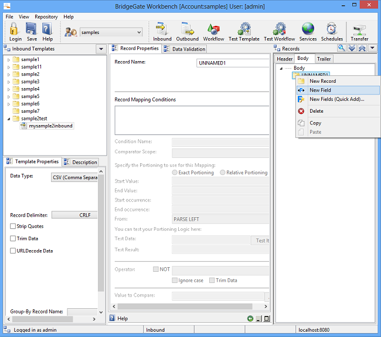Minimize the Help panel

[259, 319]
